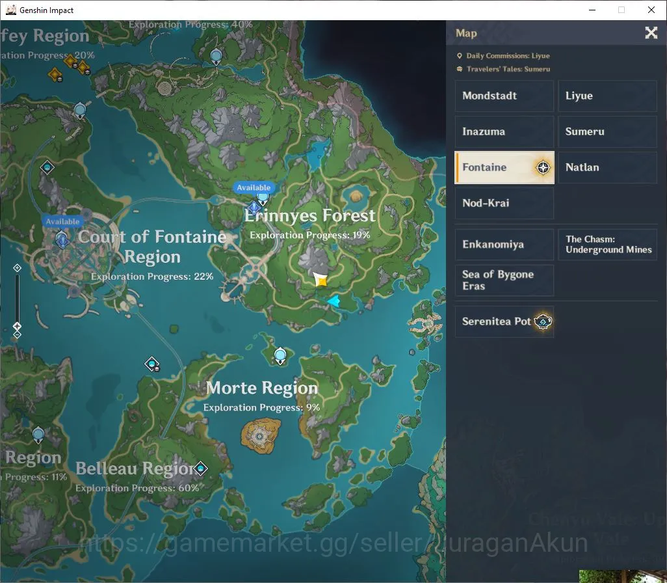Click the Court of Fontaine Region label
Viewport: 667px width, 583px height.
[152, 247]
